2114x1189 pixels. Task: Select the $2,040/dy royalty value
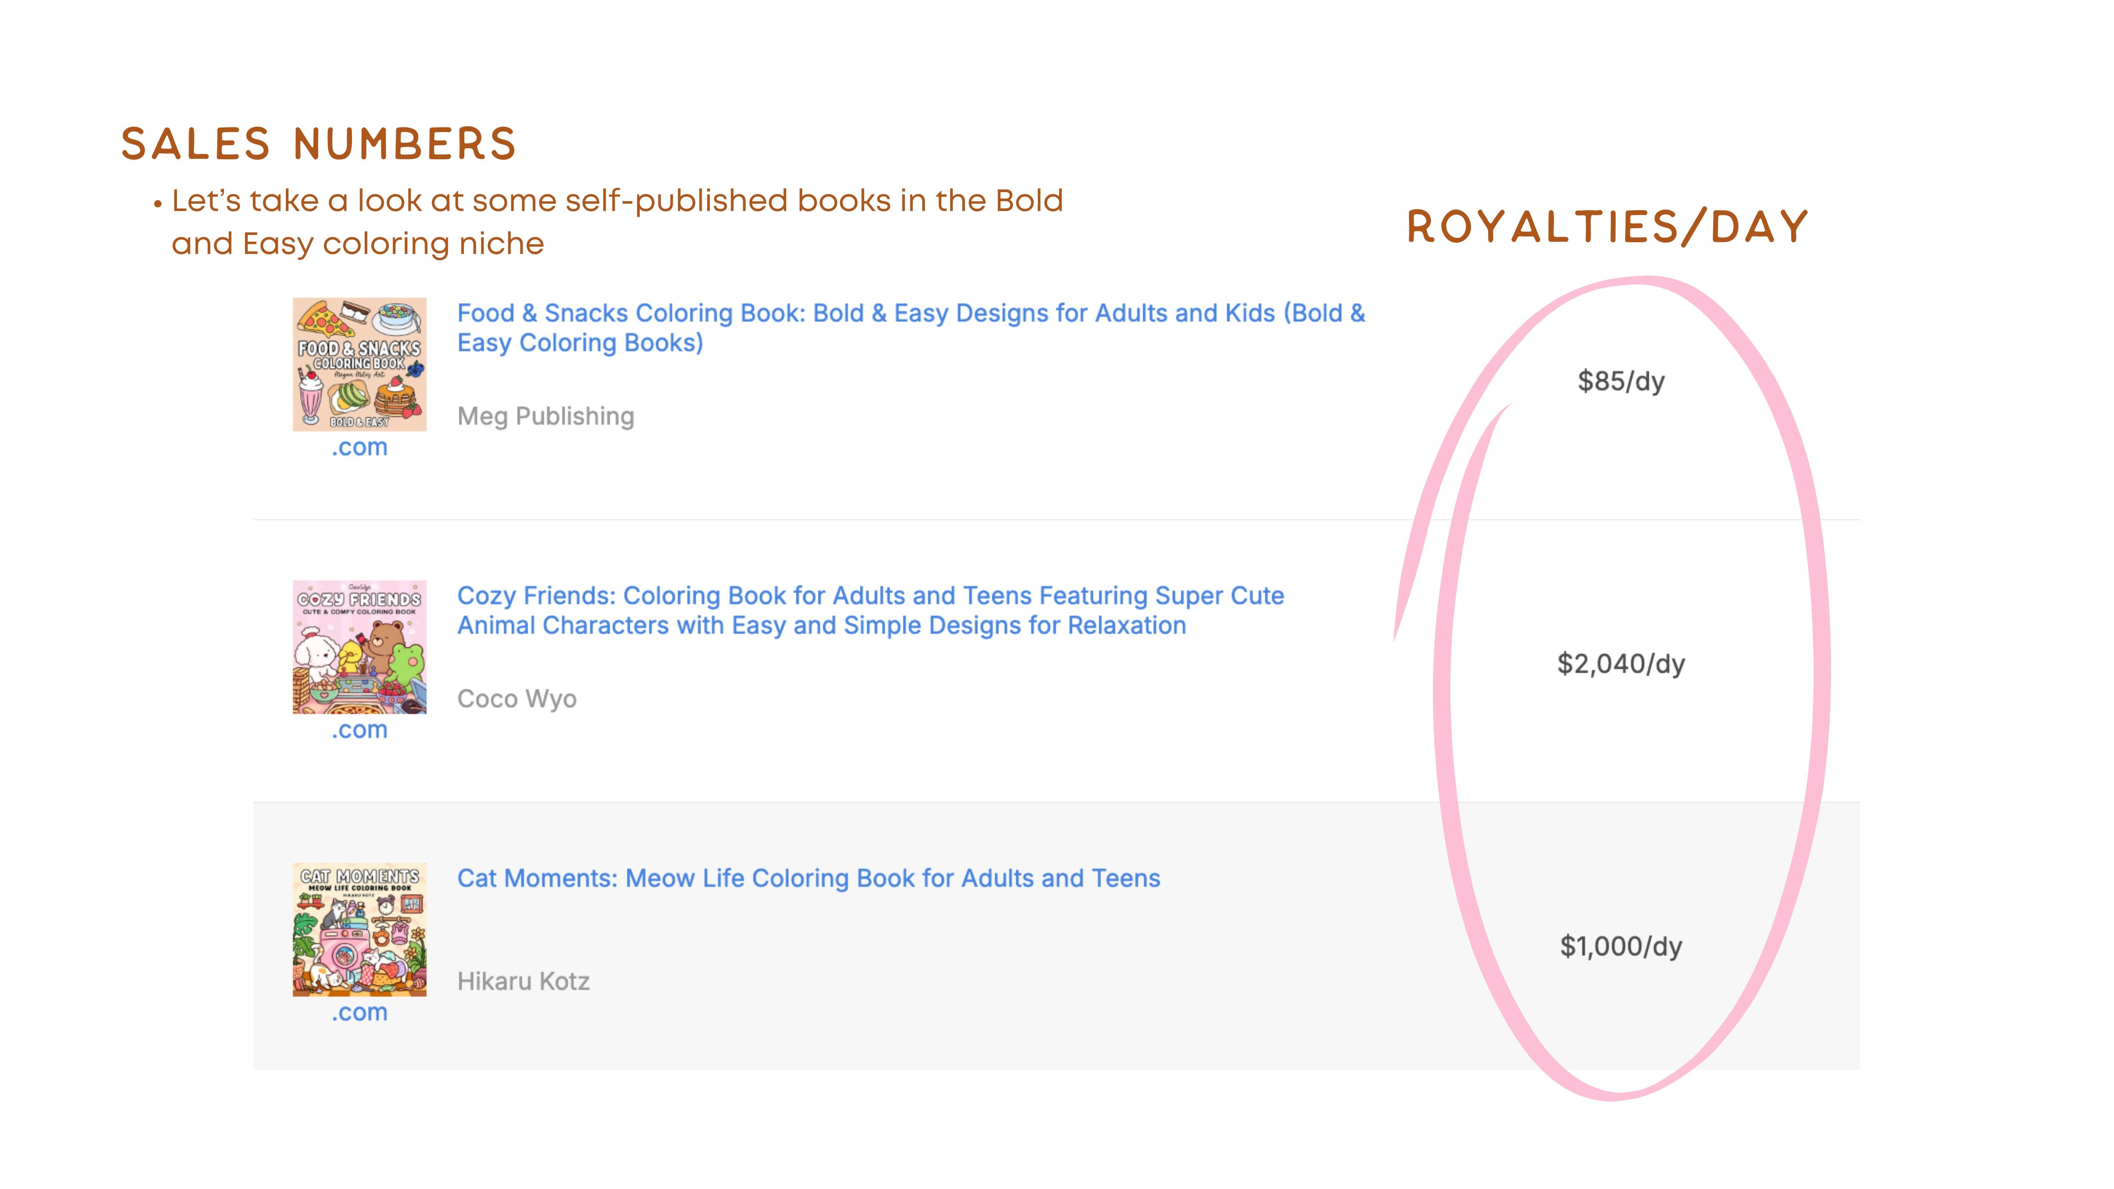[x=1621, y=663]
